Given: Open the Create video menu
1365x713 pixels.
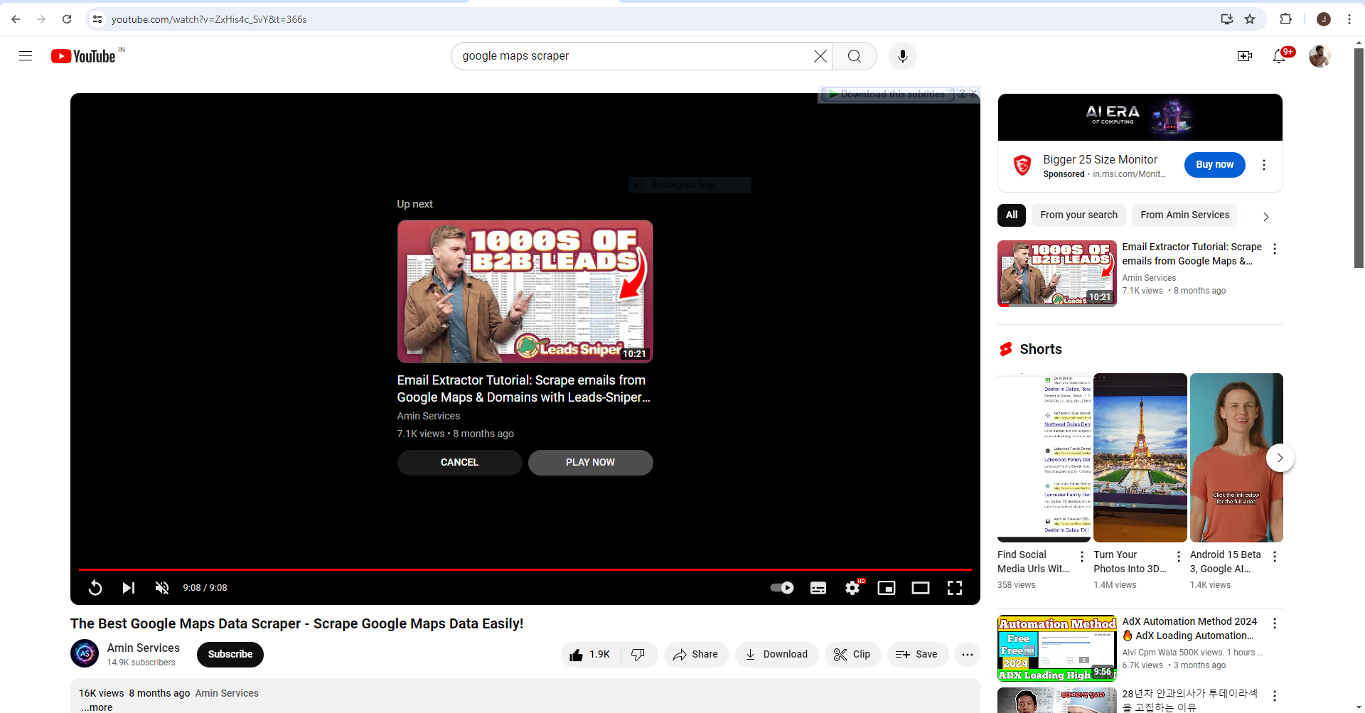Looking at the screenshot, I should coord(1244,56).
